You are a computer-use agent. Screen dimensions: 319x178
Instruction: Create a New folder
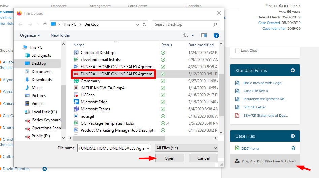tap(60, 35)
